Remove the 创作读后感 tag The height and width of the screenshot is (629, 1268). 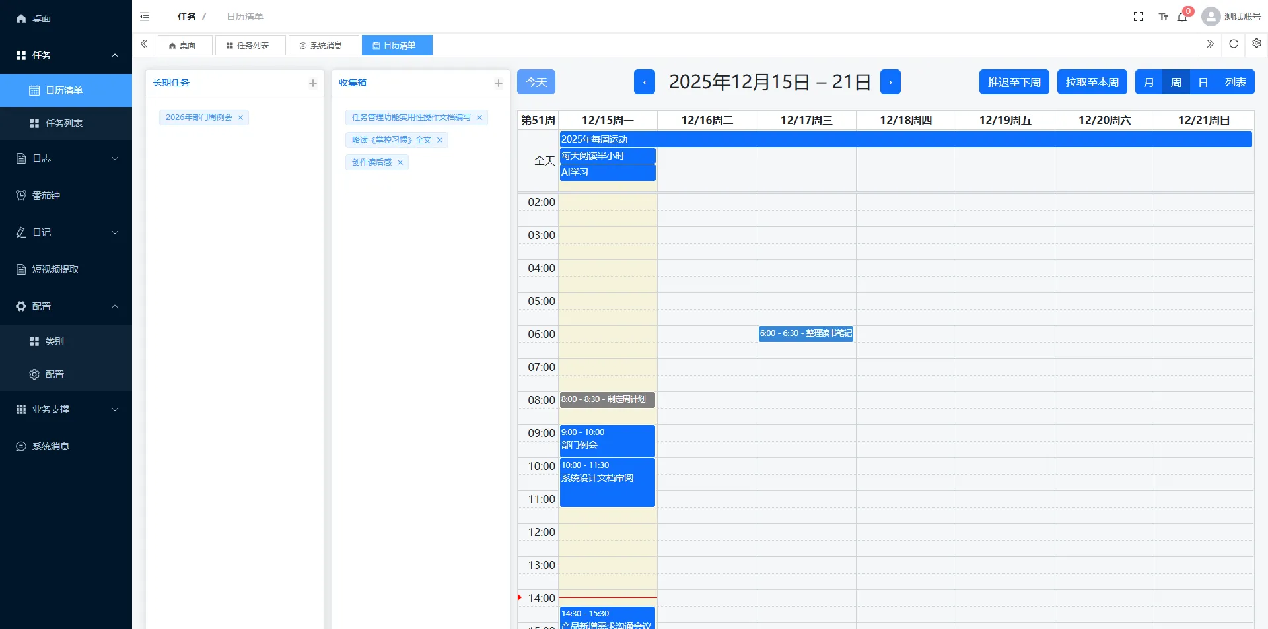[400, 162]
